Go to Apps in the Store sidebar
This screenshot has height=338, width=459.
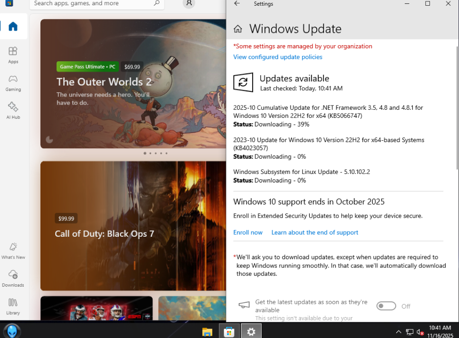(x=13, y=55)
